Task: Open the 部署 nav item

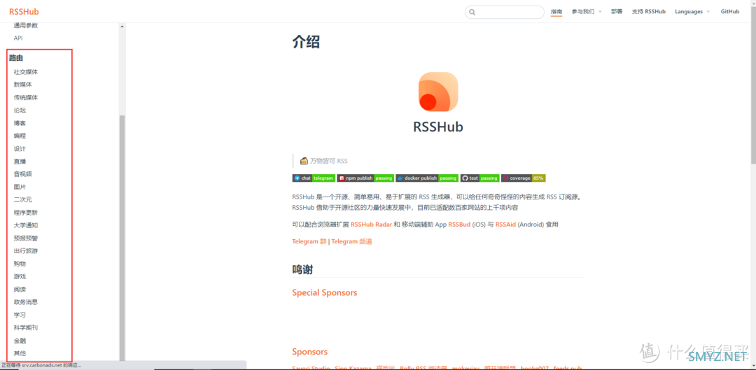Action: 617,12
